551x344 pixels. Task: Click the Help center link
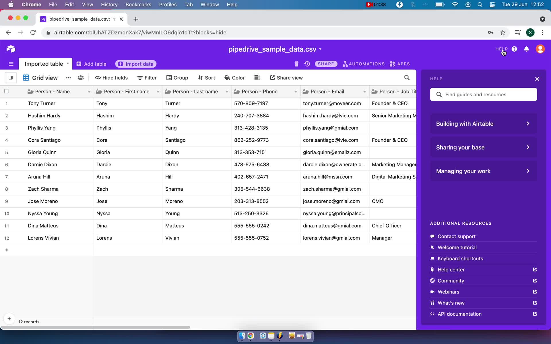pos(451,269)
